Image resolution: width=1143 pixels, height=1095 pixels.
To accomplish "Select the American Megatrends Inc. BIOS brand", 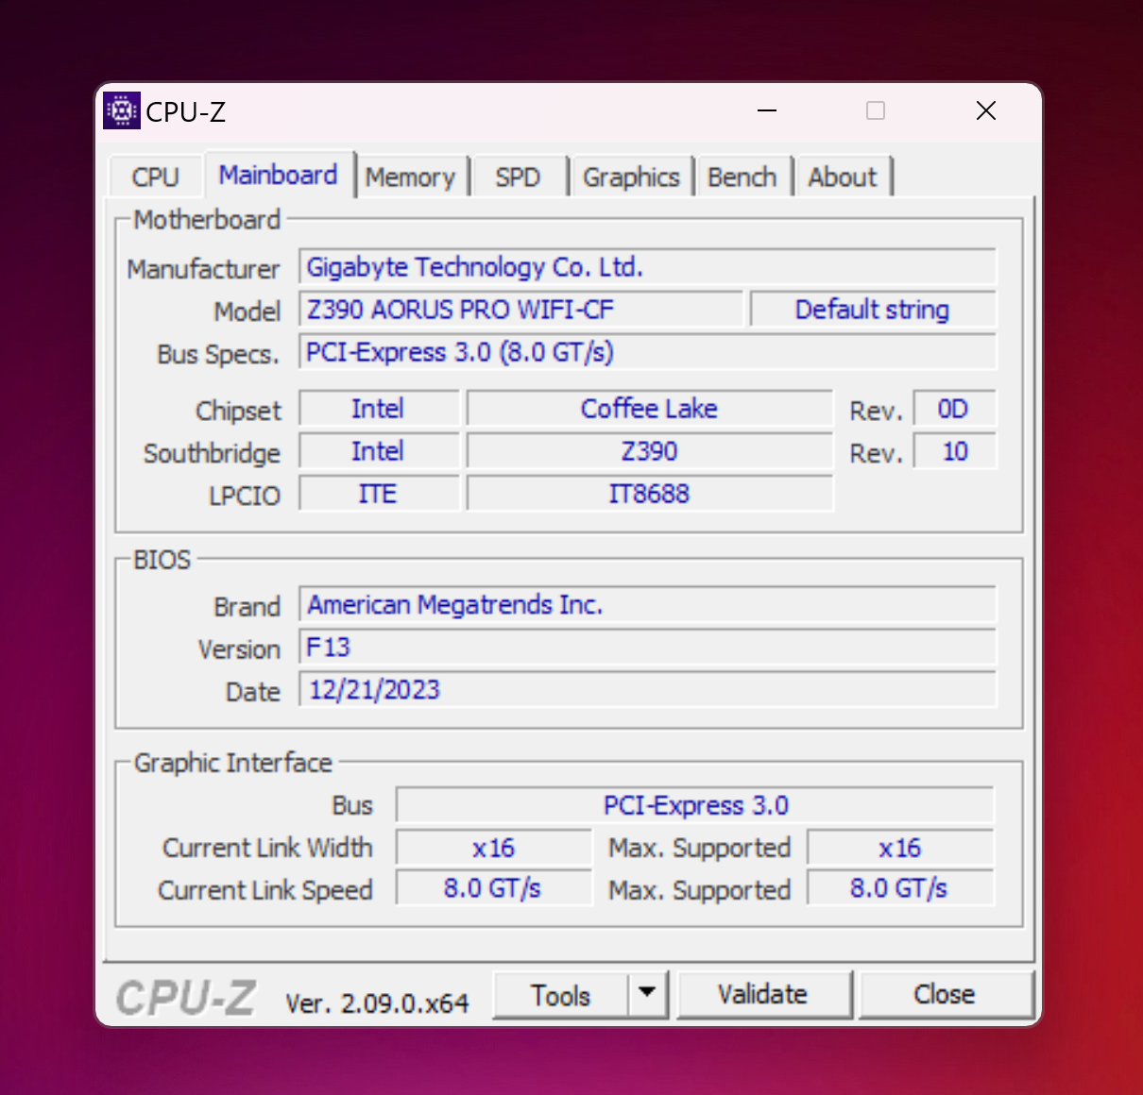I will coord(648,605).
